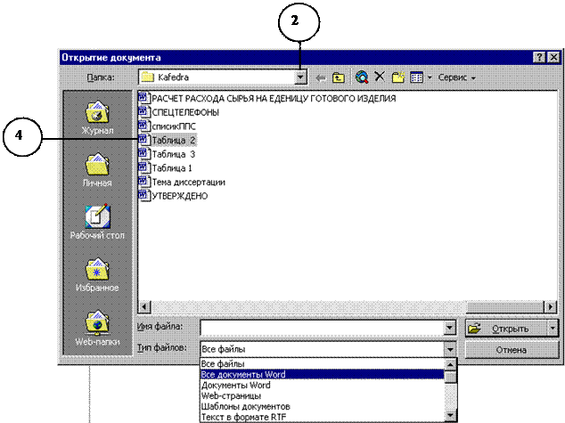Delete the selected file with X icon
This screenshot has height=423, width=565.
click(x=380, y=77)
